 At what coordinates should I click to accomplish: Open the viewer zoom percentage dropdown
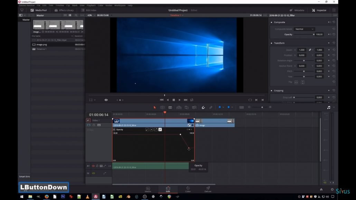[x=91, y=15]
